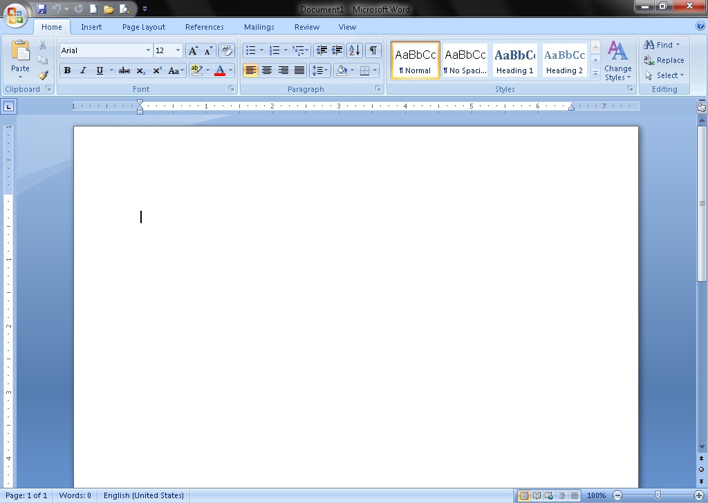Apply Justify text alignment
This screenshot has height=503, width=708.
point(300,70)
